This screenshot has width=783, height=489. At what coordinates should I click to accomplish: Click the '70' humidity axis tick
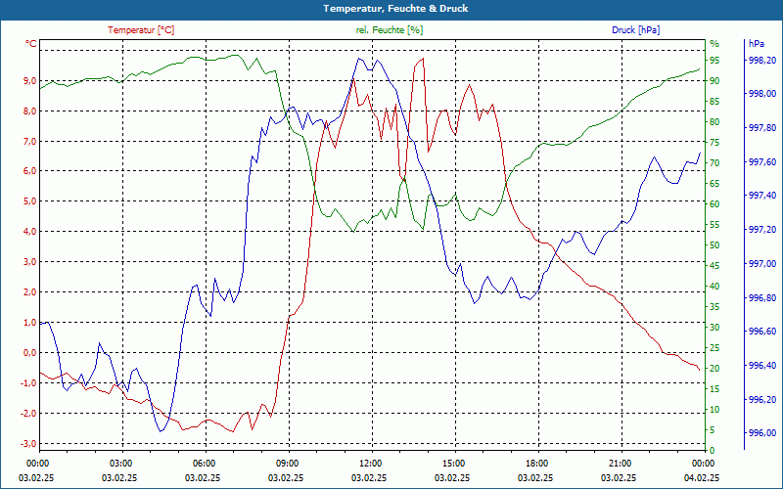(714, 163)
